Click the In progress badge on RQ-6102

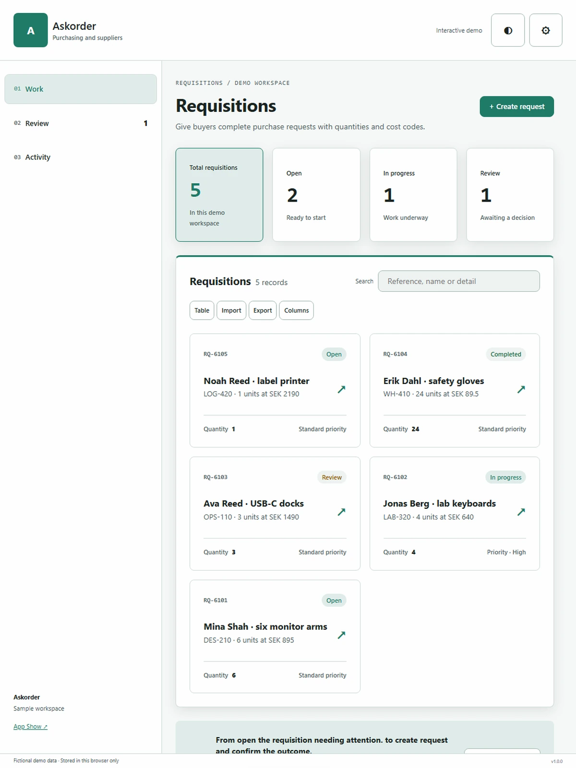tap(505, 478)
